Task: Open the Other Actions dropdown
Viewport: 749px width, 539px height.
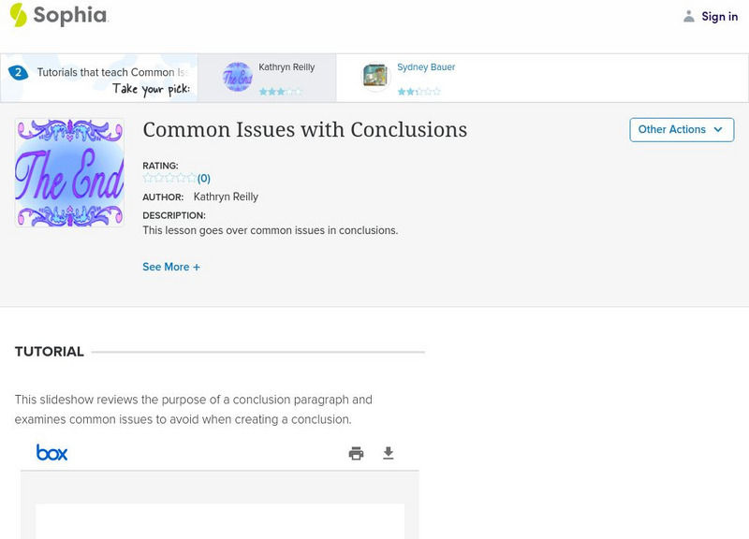Action: [x=681, y=130]
